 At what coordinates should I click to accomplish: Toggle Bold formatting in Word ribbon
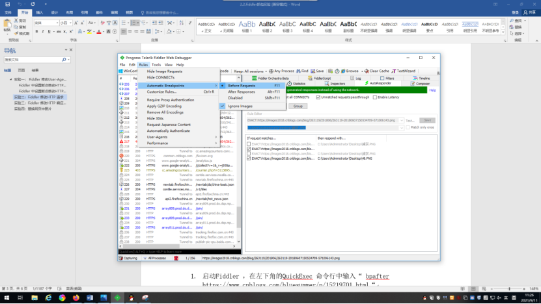(x=36, y=31)
